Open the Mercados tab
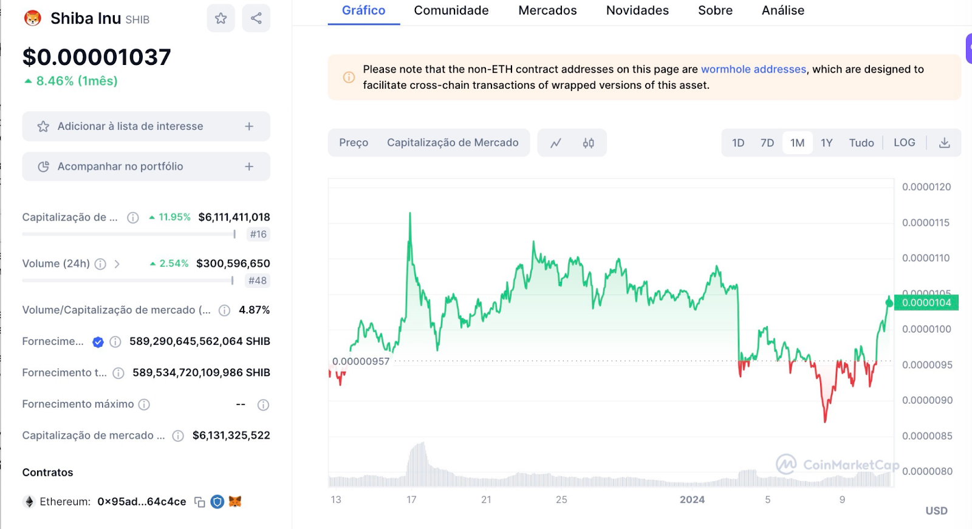The height and width of the screenshot is (529, 972). tap(547, 10)
